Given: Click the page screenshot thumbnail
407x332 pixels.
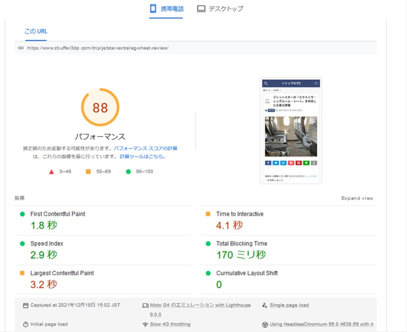Looking at the screenshot, I should [291, 130].
